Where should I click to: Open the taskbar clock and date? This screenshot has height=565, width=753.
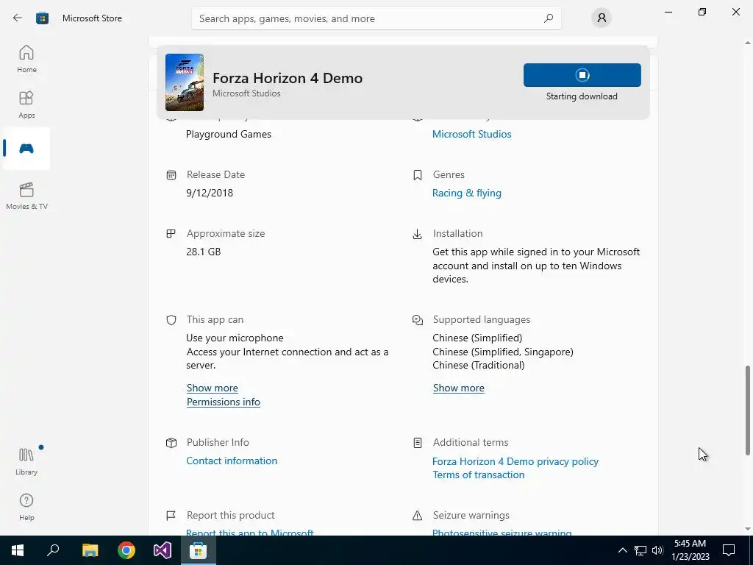pyautogui.click(x=690, y=550)
